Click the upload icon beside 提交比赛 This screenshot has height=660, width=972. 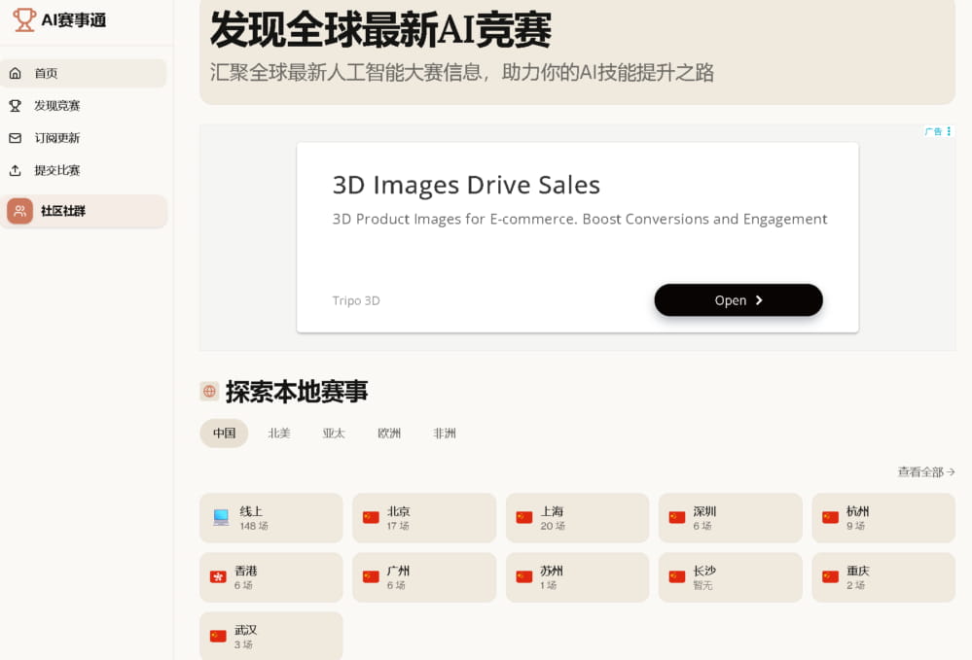pyautogui.click(x=16, y=170)
